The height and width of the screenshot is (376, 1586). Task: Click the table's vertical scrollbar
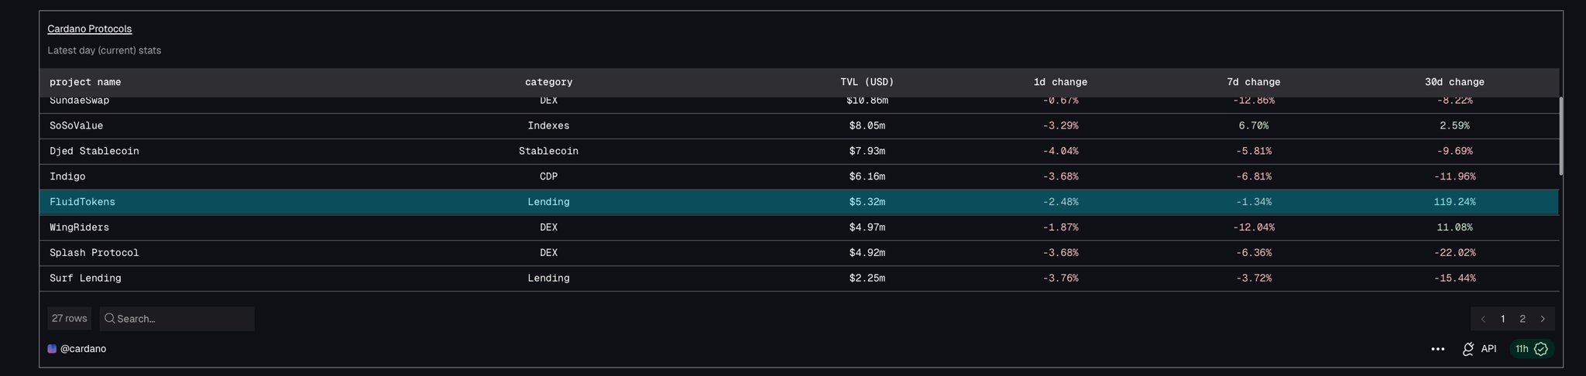[x=1560, y=136]
